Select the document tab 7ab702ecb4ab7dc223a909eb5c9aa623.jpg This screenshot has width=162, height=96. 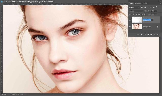pos(29,2)
